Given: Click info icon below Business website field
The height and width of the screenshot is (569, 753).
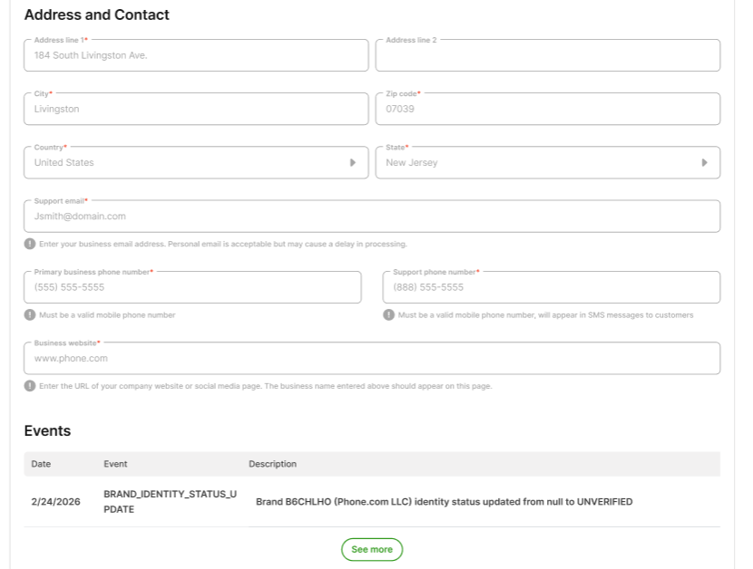Looking at the screenshot, I should pos(30,386).
